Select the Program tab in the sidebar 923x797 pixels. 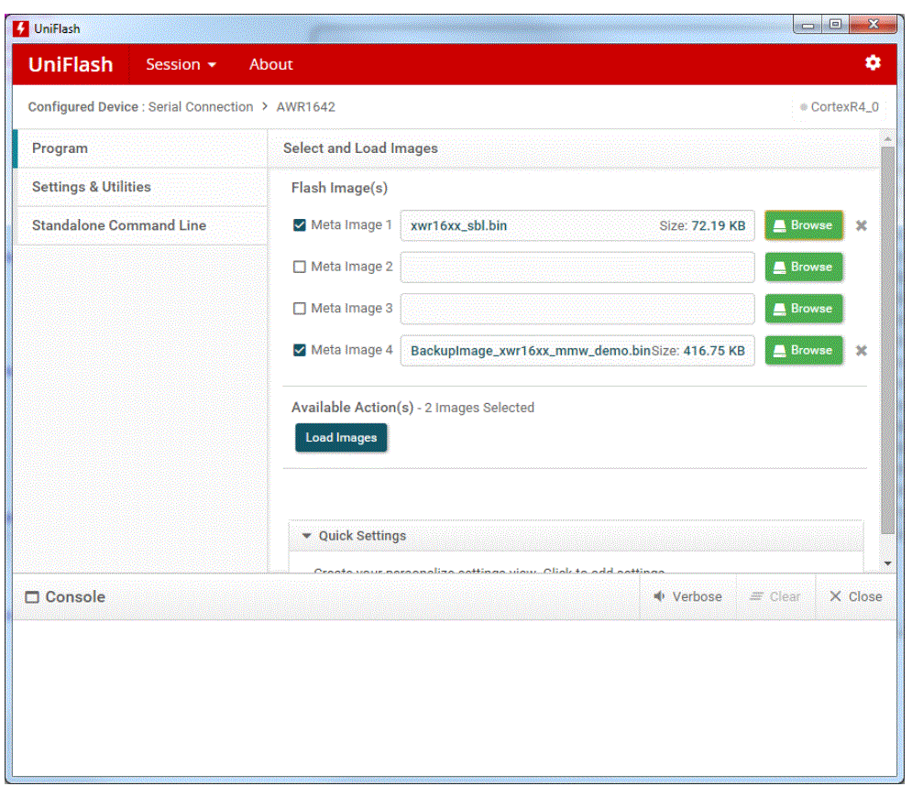[x=141, y=148]
